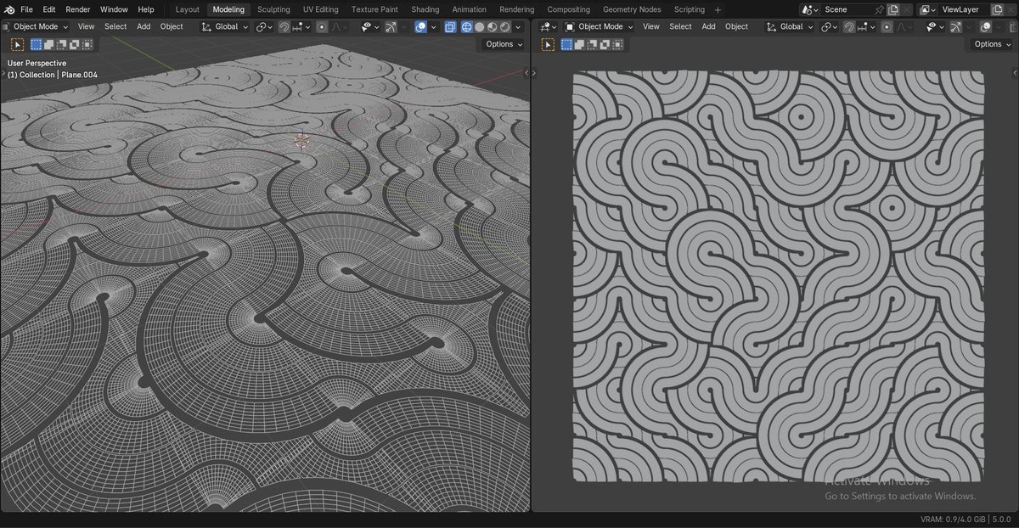Switch left viewport to Rendered shading
Image resolution: width=1019 pixels, height=528 pixels.
coord(504,26)
